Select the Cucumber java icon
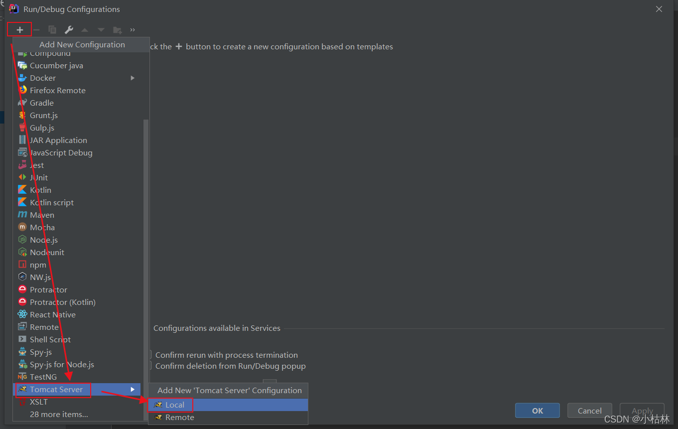 (22, 65)
